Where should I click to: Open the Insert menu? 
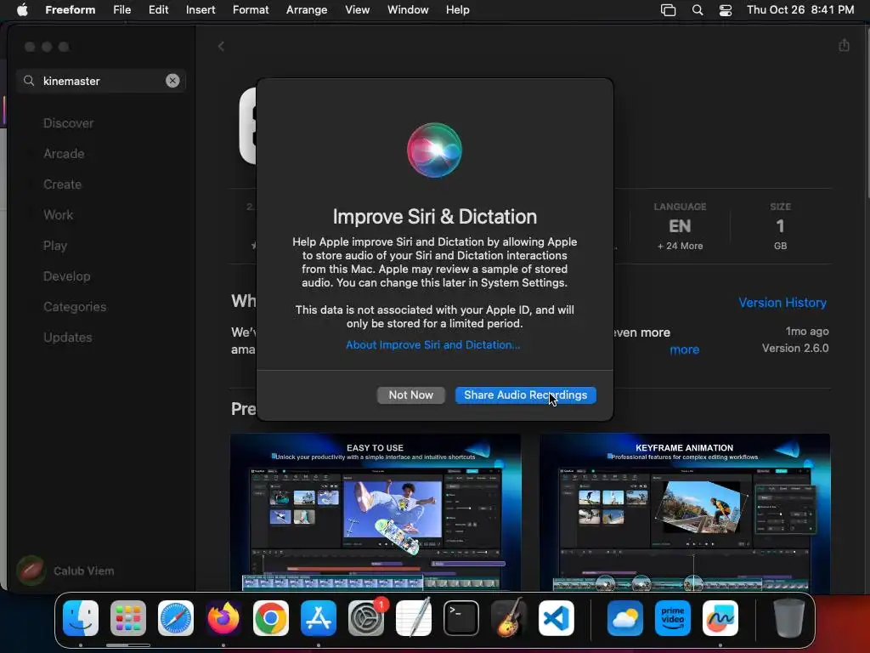tap(201, 10)
